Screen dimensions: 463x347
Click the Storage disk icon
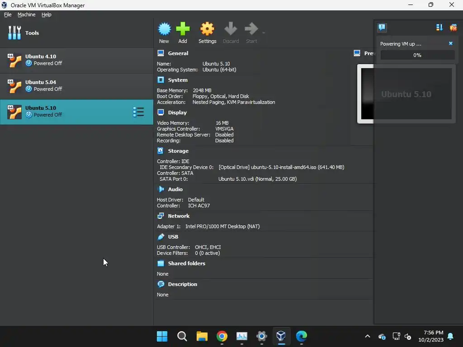[161, 151]
